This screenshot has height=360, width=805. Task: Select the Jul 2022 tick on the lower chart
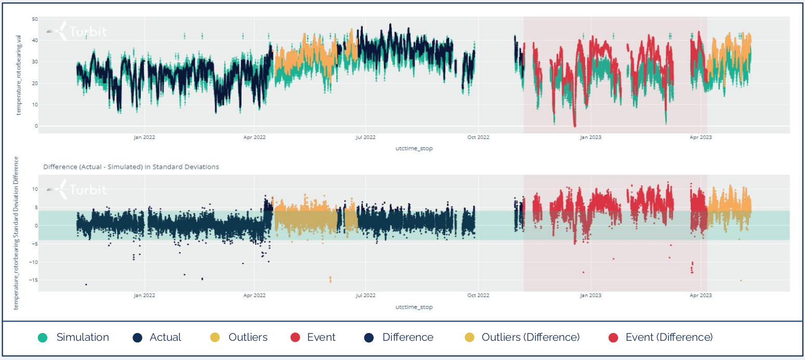pos(365,296)
